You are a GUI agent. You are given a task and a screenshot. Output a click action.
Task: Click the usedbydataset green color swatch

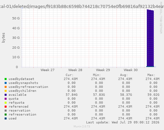(6, 79)
